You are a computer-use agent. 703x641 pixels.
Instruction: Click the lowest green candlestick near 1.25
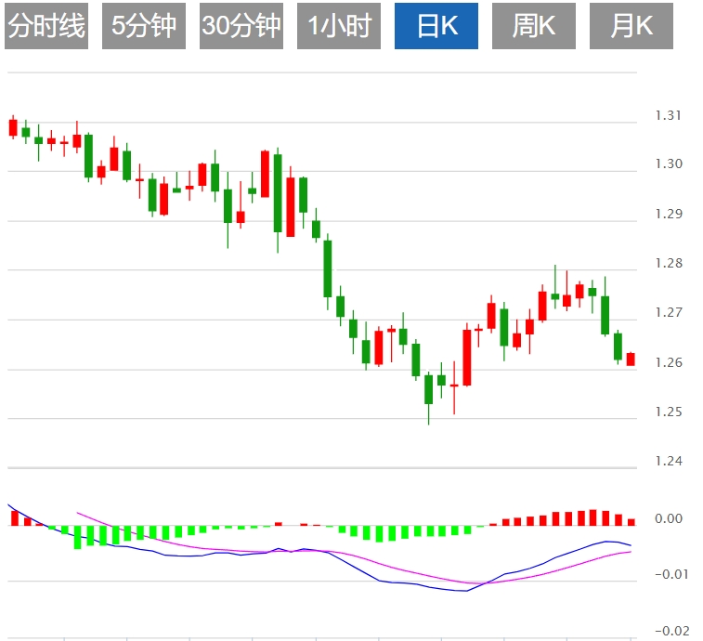pyautogui.click(x=429, y=389)
